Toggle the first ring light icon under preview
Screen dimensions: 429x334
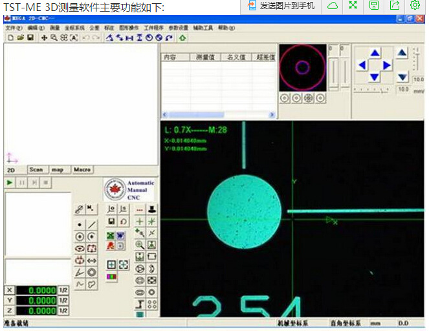285,98
